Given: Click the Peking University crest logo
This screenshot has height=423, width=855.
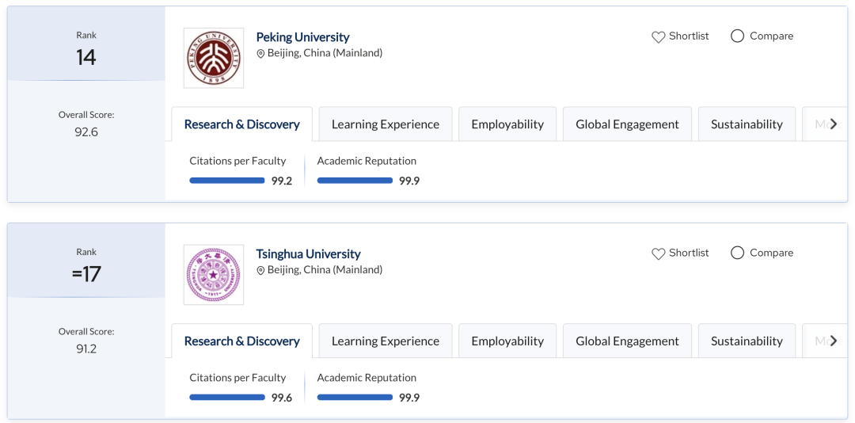Looking at the screenshot, I should tap(214, 58).
